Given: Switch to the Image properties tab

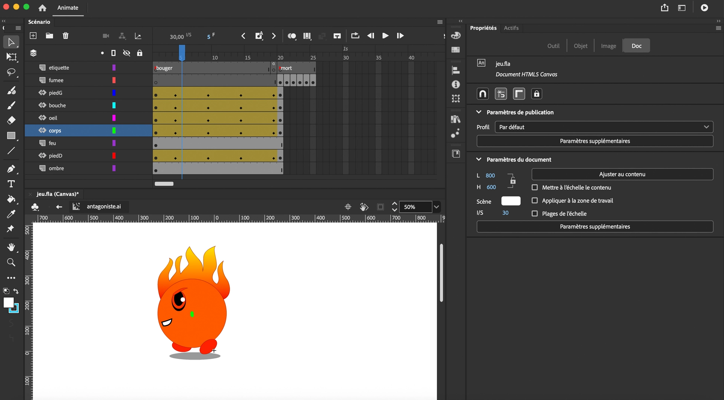Looking at the screenshot, I should 608,46.
